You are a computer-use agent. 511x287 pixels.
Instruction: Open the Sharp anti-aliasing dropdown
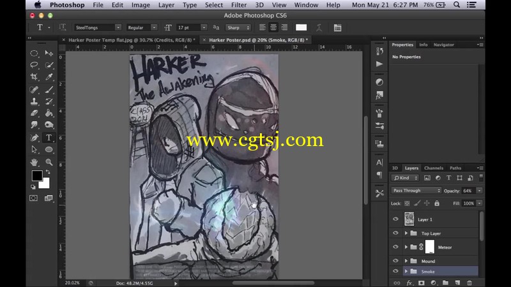coord(238,27)
